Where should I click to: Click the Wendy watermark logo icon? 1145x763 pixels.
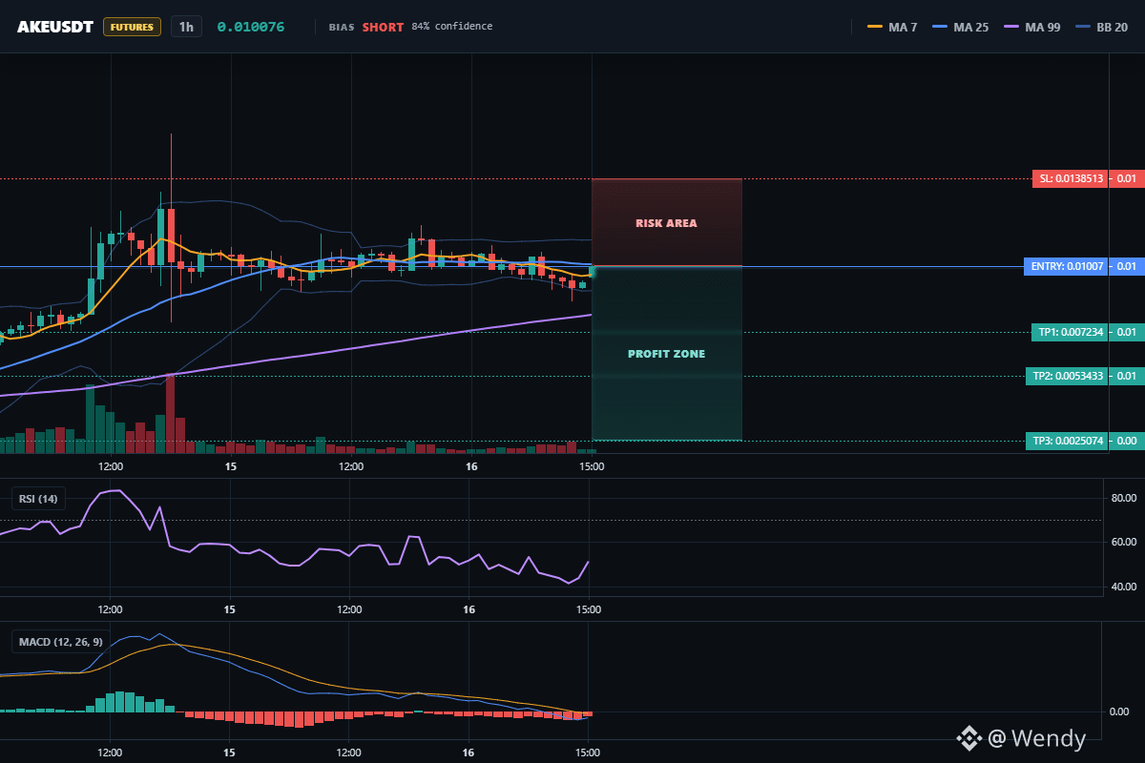pyautogui.click(x=969, y=737)
